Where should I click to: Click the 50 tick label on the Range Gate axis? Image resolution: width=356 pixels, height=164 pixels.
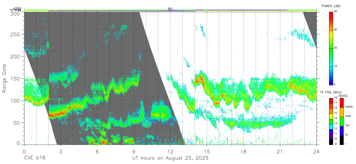[16, 122]
